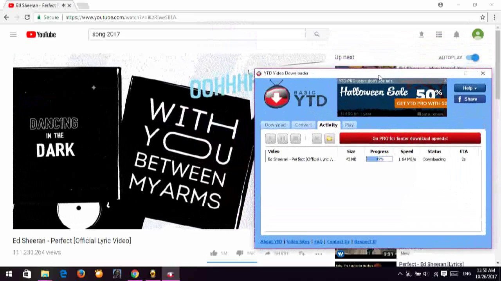Switch to Chrome via taskbar icon
The width and height of the screenshot is (501, 281).
coord(135,274)
